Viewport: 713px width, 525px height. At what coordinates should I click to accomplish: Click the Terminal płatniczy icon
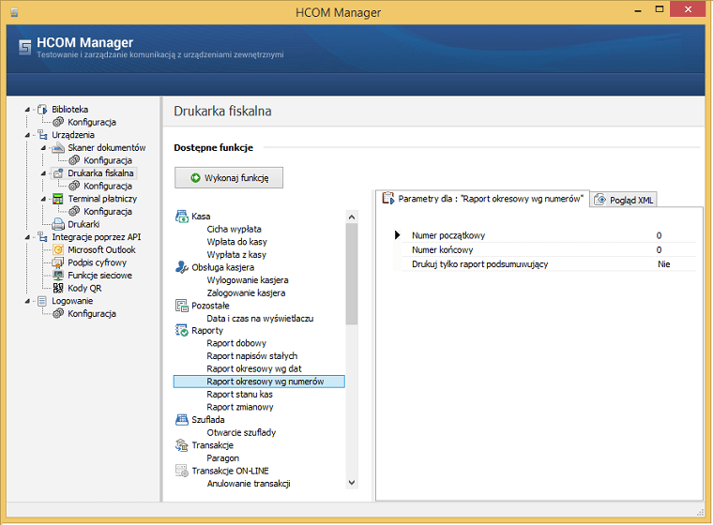[x=58, y=199]
